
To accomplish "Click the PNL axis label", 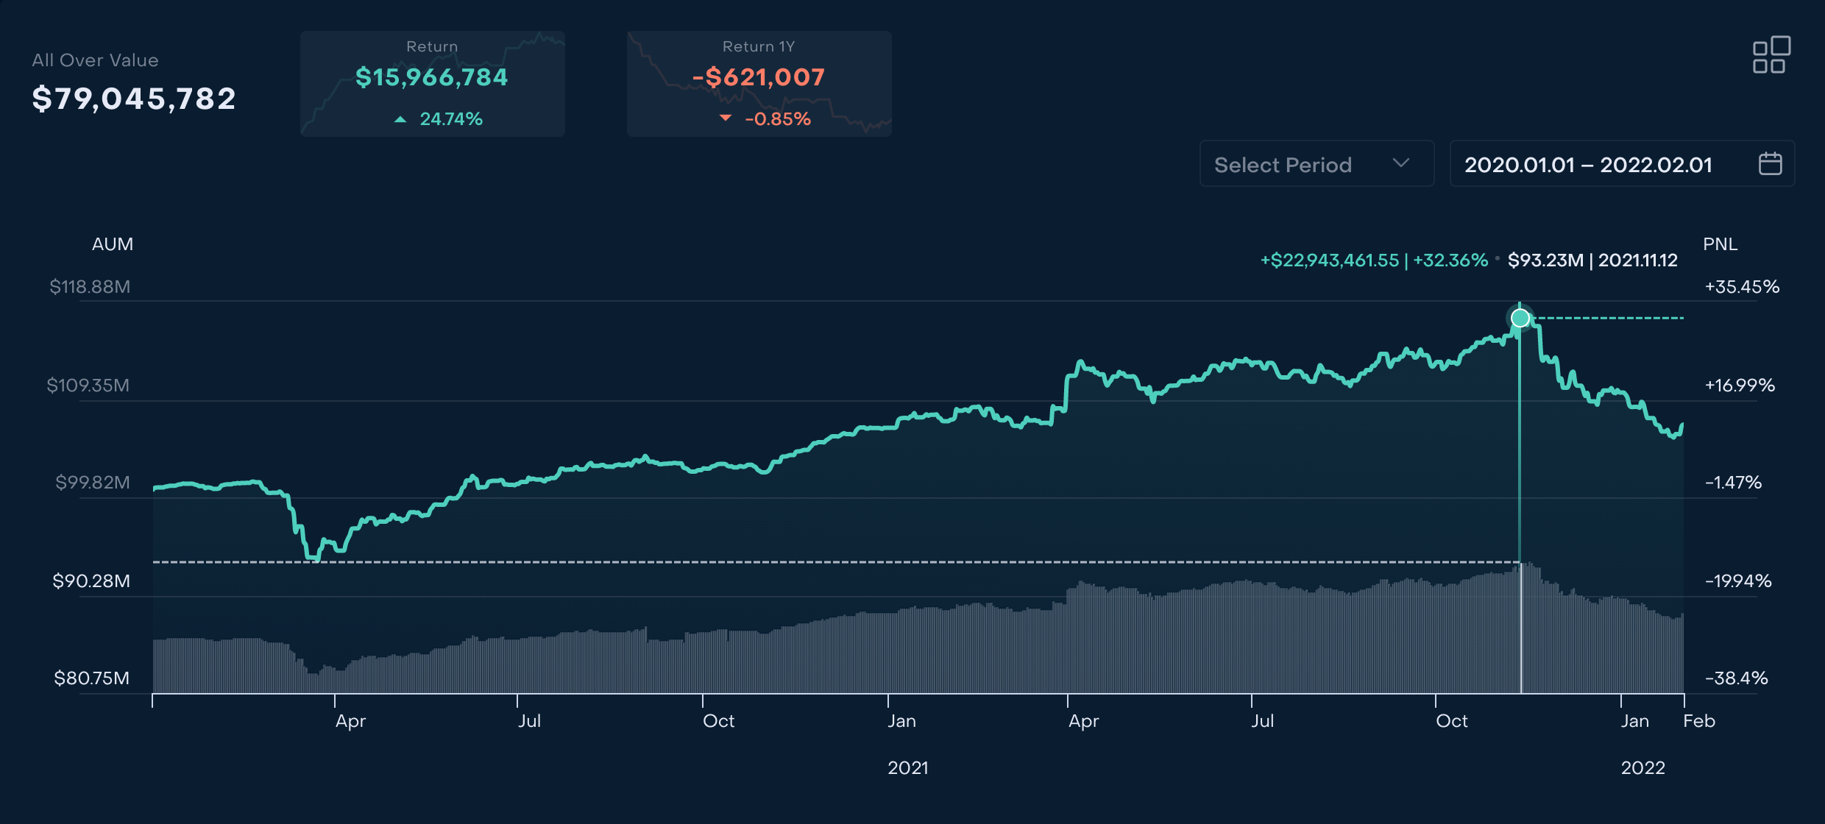I will coord(1720,244).
